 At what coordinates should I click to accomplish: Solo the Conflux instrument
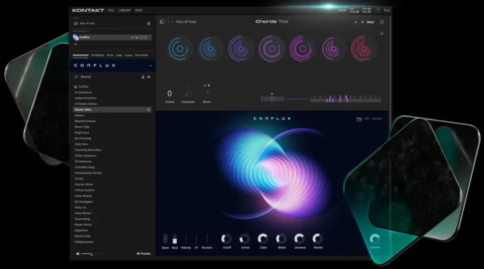pos(133,37)
